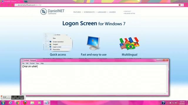Open the RELEASE NOTES link
Image resolution: width=188 pixels, height=105 pixels.
click(x=129, y=13)
